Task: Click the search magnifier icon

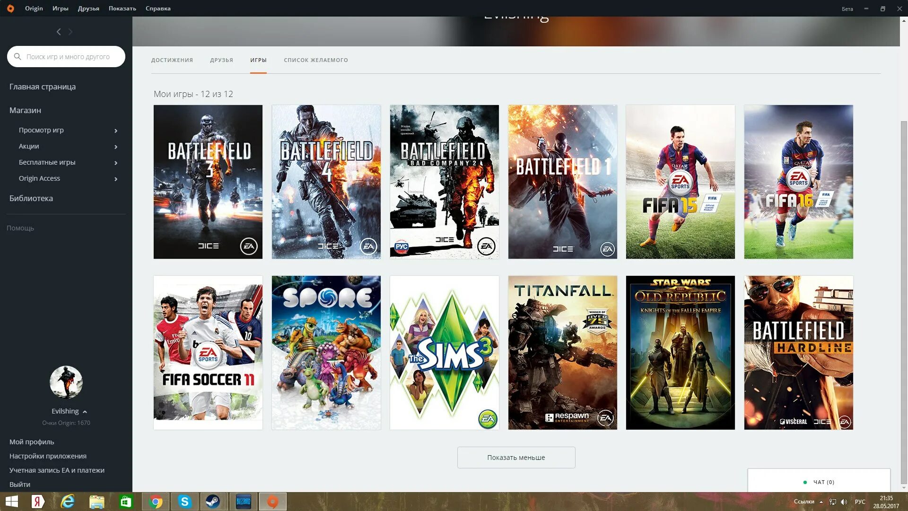Action: [17, 56]
